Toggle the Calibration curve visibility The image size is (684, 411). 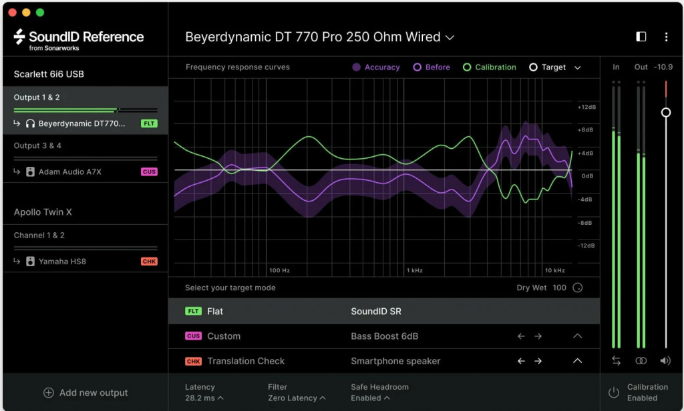click(x=490, y=67)
